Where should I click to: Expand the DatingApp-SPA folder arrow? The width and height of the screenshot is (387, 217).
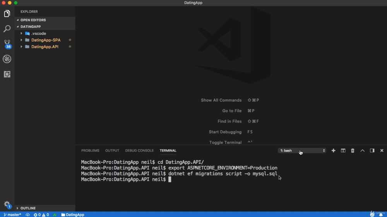coord(21,40)
